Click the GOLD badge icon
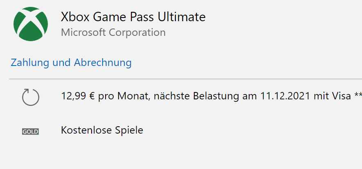This screenshot has height=169, width=362. click(30, 132)
